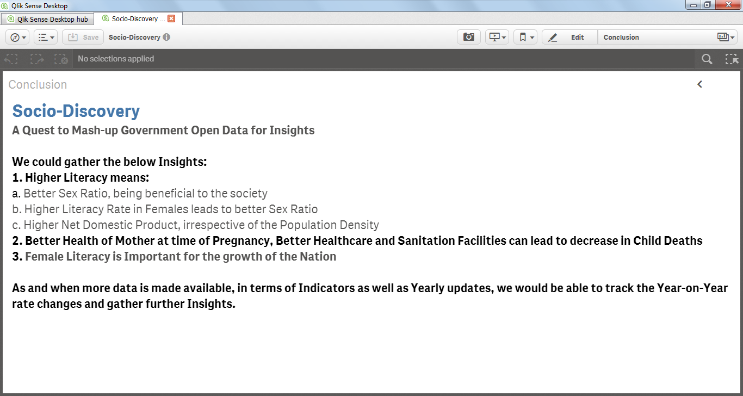Minimize the Qlik Sense Desktop window
Viewport: 743px width, 396px height.
(x=692, y=5)
